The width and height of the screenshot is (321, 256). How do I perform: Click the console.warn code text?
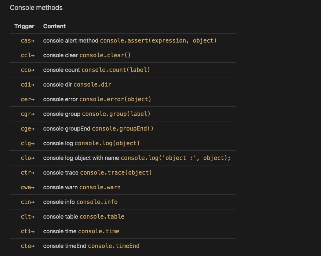pyautogui.click(x=100, y=187)
